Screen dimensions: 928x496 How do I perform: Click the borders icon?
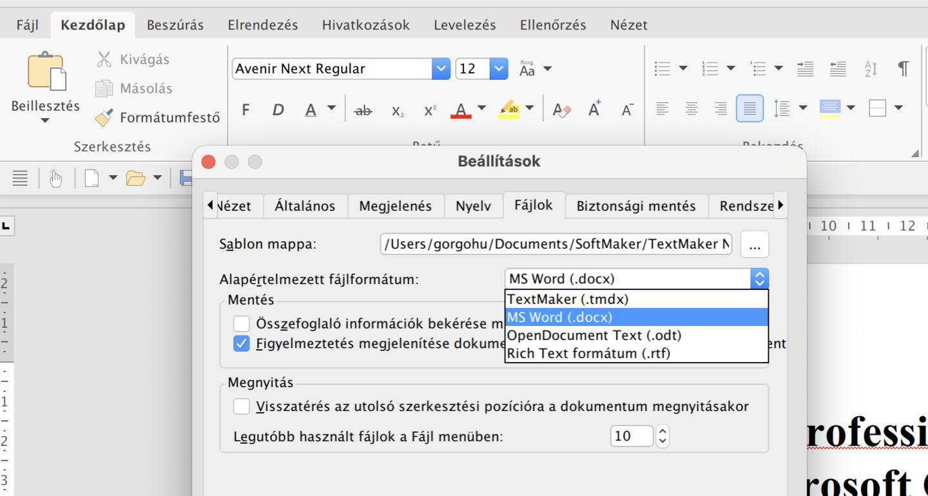coord(877,108)
